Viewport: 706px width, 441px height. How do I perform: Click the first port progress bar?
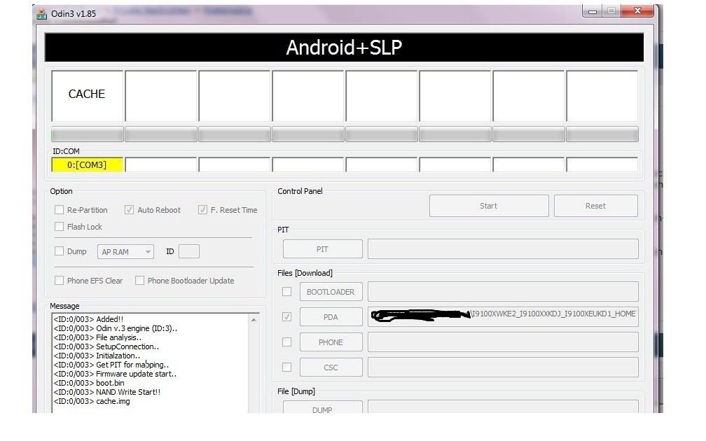(x=88, y=134)
